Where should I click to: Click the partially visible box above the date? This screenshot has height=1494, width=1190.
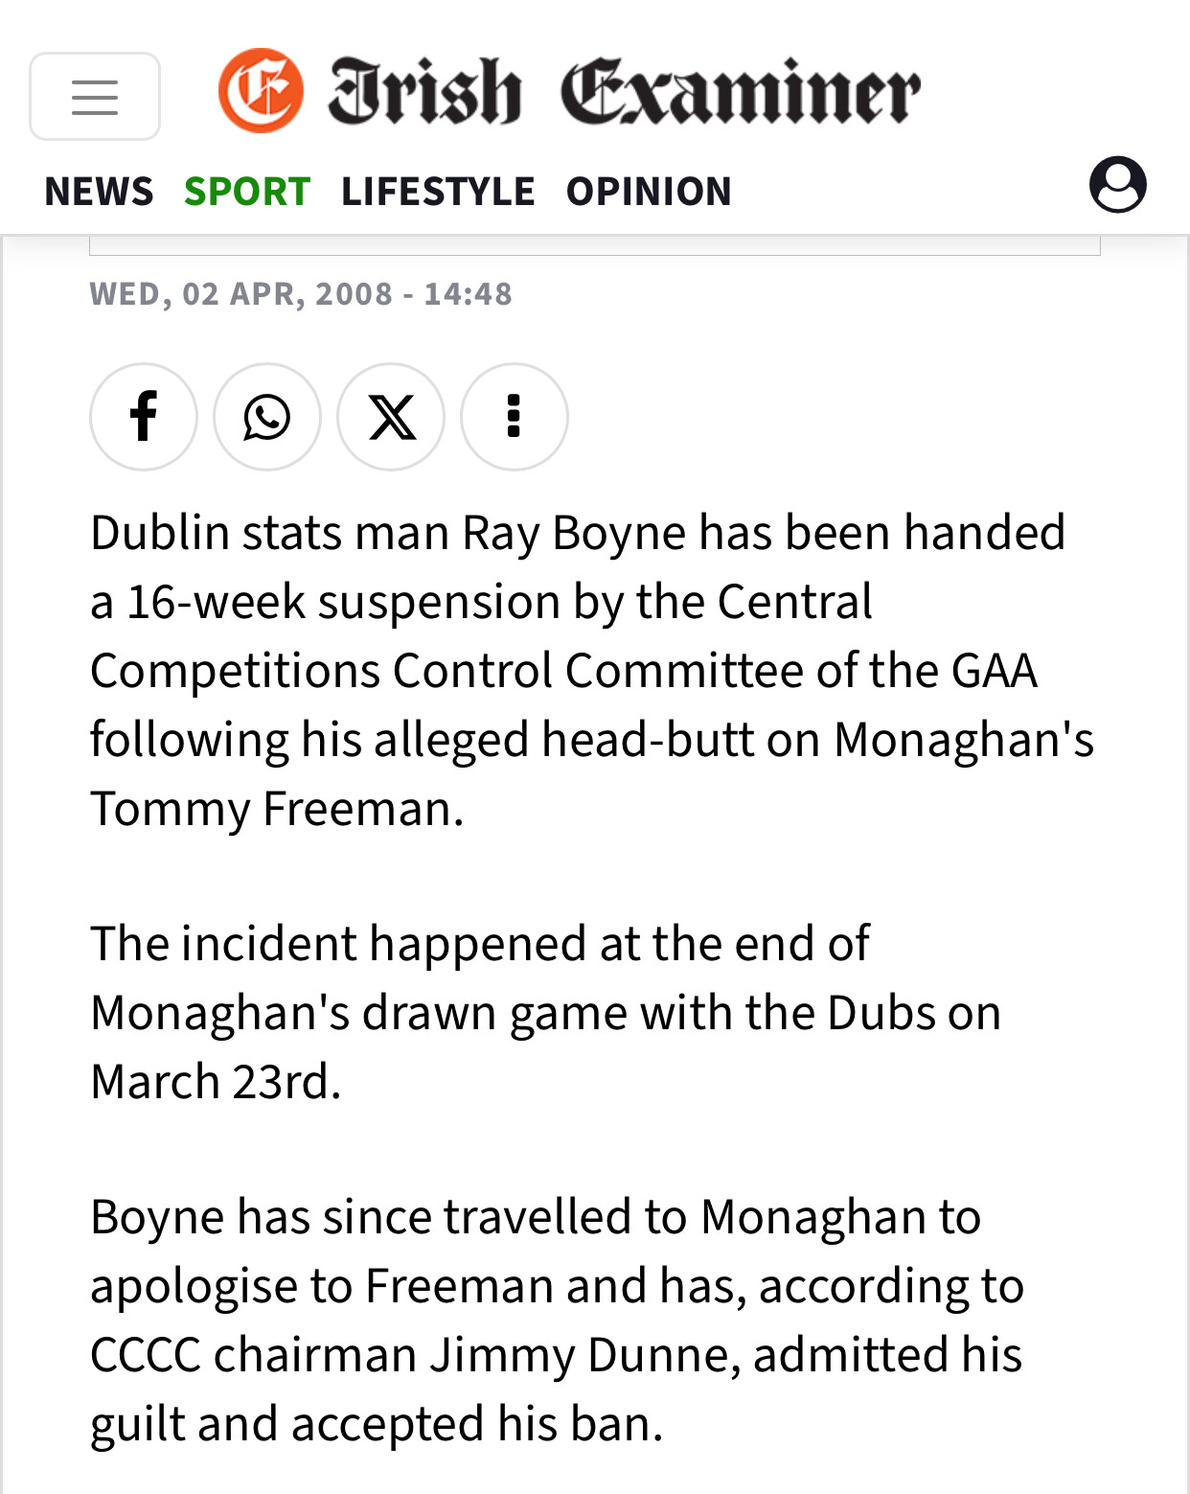[594, 245]
